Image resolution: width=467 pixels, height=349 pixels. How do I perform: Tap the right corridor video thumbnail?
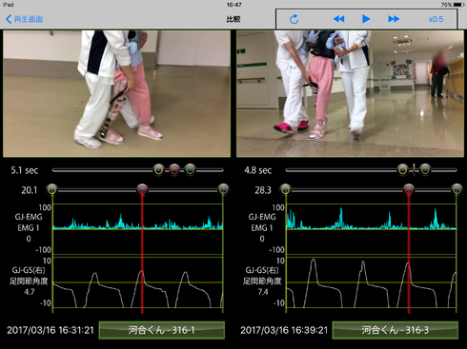pos(350,93)
